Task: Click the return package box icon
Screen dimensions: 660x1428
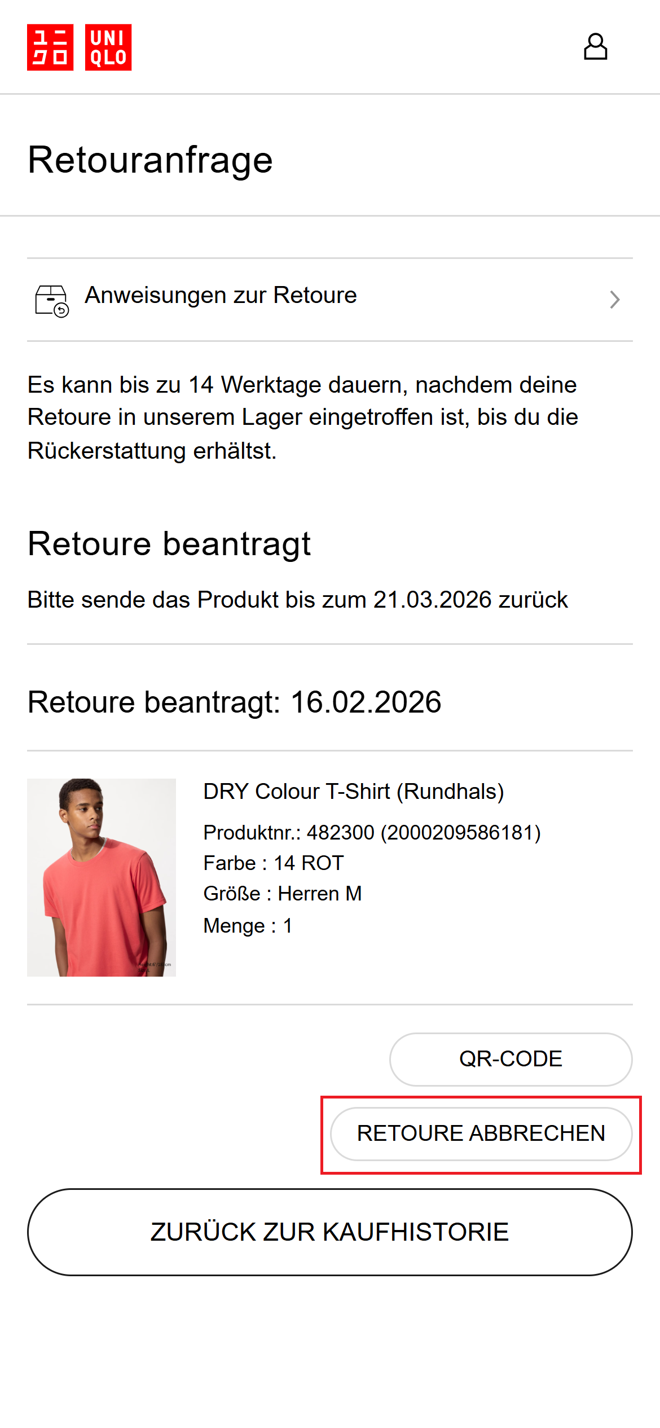Action: pos(52,300)
